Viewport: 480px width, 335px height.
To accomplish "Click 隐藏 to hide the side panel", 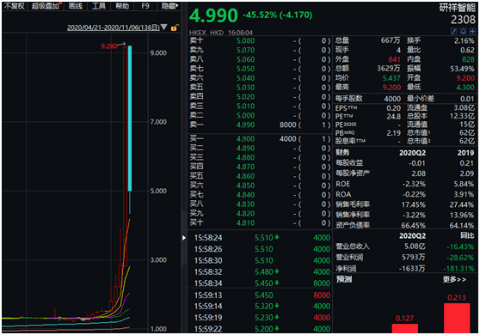I will (x=169, y=6).
